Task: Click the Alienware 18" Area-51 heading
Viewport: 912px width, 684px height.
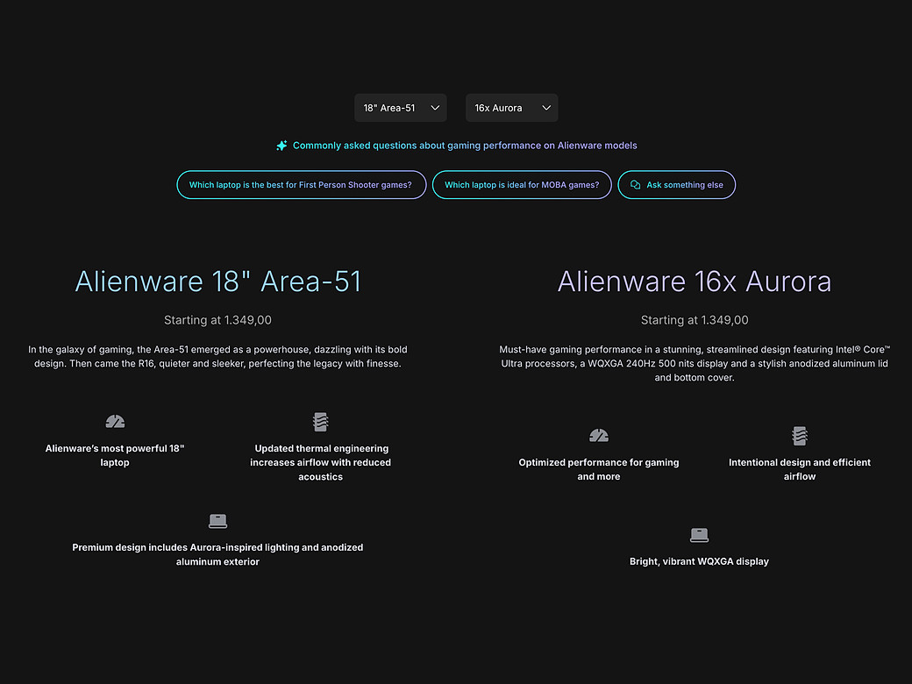Action: (218, 281)
